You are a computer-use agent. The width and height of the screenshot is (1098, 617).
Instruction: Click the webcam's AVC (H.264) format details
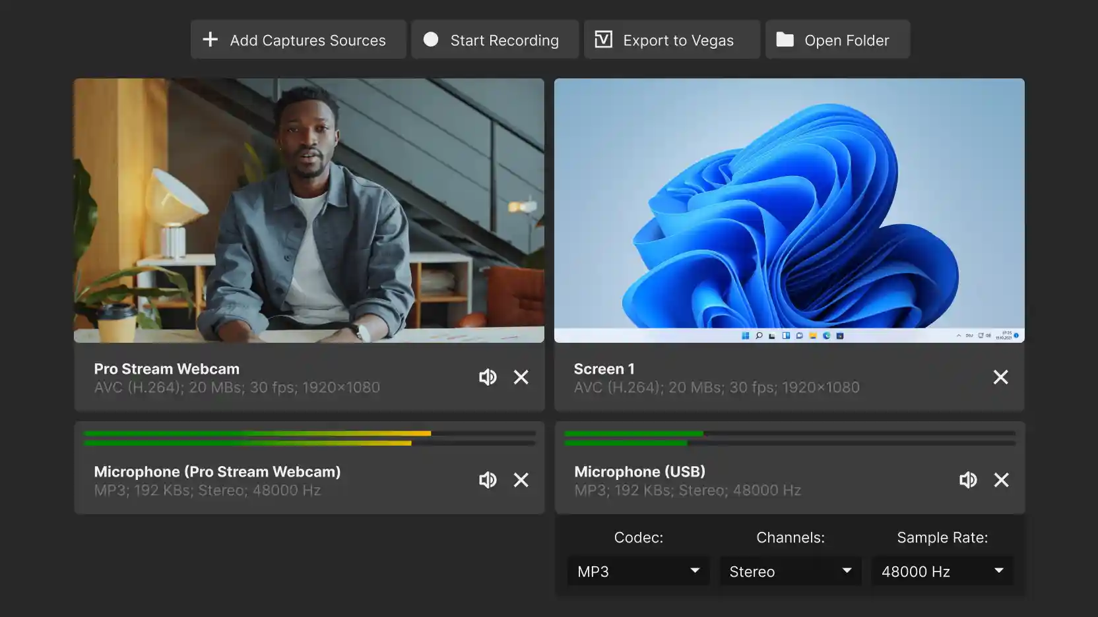[237, 388]
